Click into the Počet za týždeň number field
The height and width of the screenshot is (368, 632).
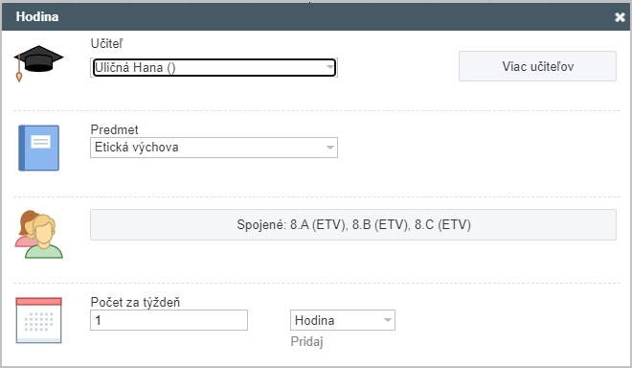click(169, 320)
